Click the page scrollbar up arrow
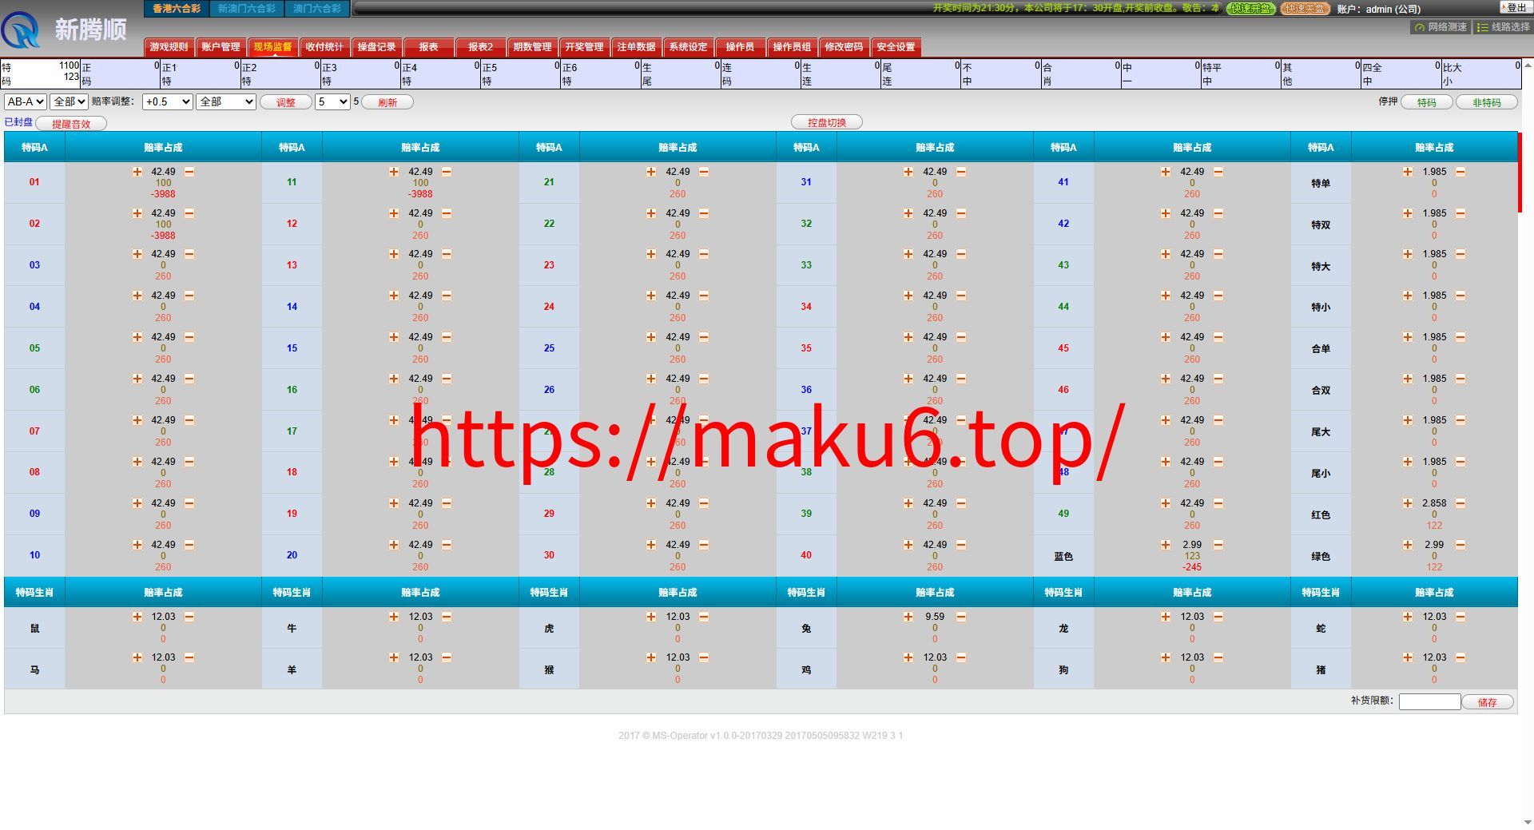1534x830 pixels. pyautogui.click(x=1528, y=64)
